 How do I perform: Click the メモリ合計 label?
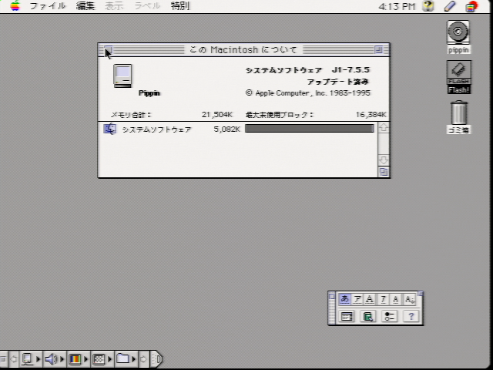[131, 115]
